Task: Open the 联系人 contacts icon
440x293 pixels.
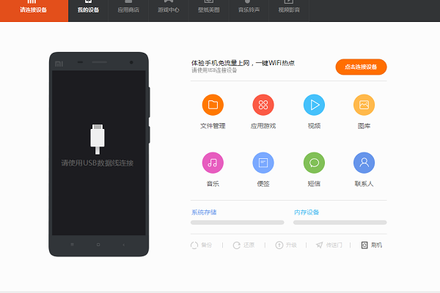Action: coord(364,163)
